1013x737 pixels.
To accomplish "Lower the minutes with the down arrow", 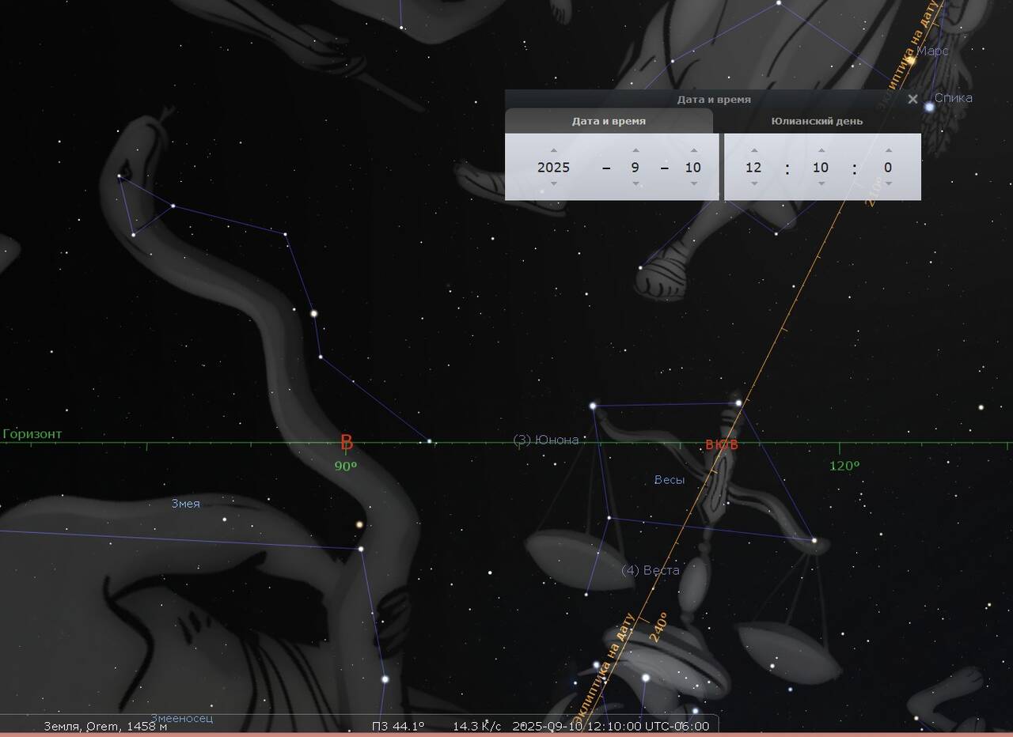I will (x=821, y=183).
